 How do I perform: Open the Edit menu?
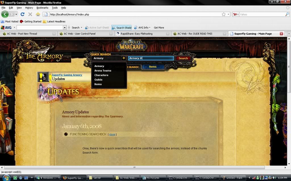pyautogui.click(x=11, y=8)
